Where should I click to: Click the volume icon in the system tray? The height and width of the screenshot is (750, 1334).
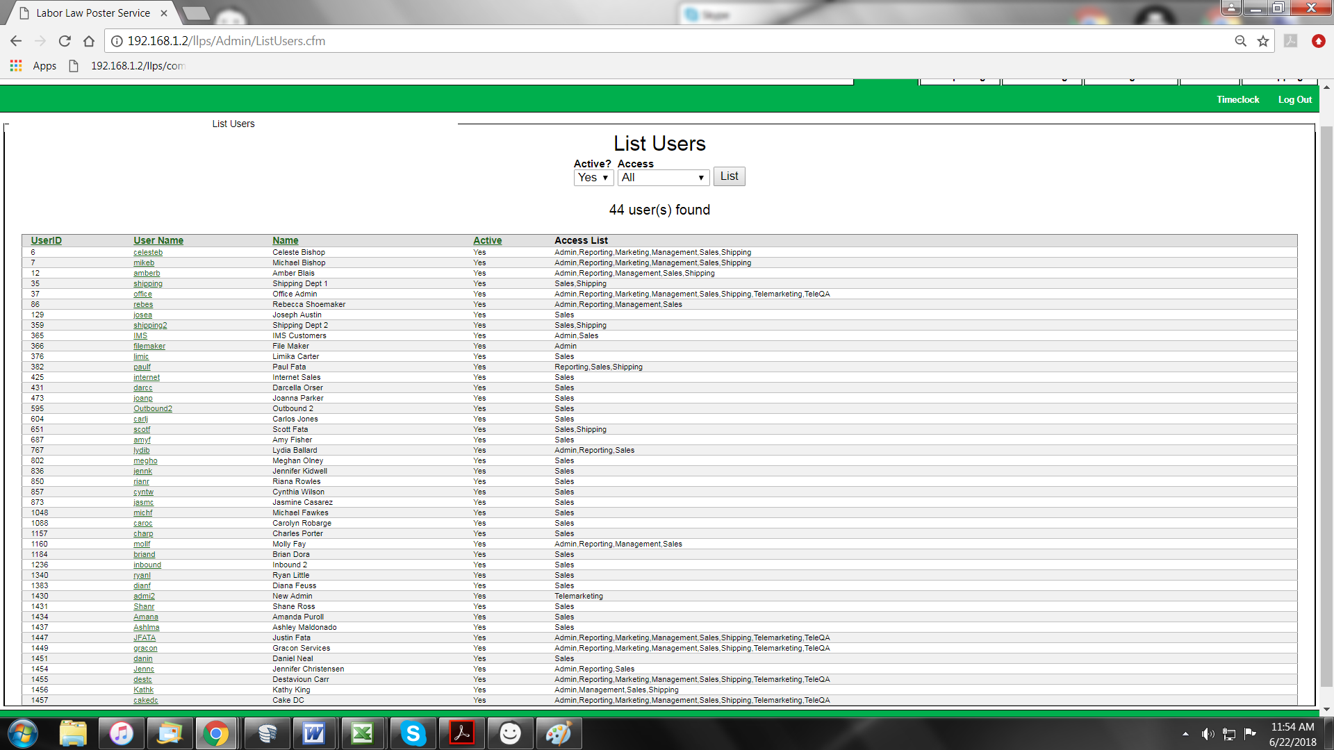1208,734
